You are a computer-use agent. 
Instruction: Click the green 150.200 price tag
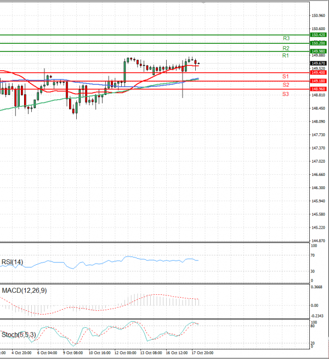[x=318, y=43]
